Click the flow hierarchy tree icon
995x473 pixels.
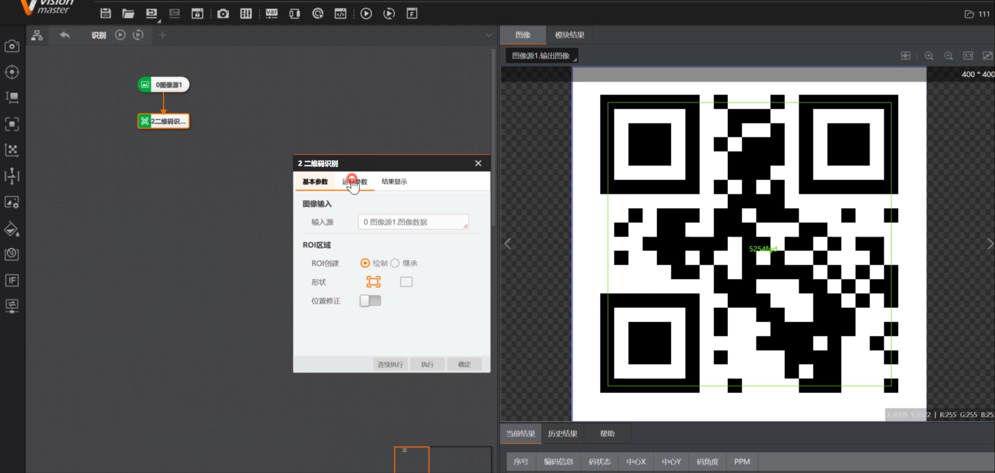[37, 35]
